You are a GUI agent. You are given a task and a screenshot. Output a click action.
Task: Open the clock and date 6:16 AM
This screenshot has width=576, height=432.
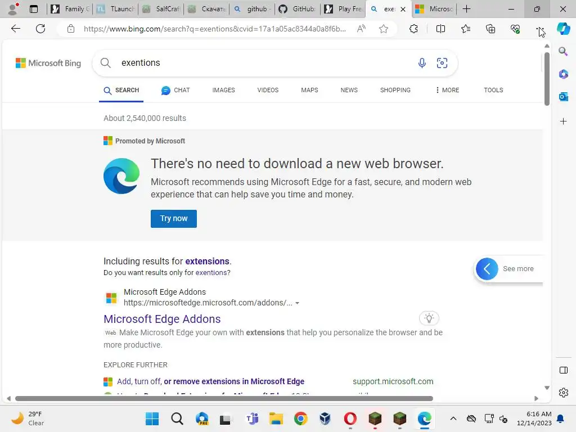[x=534, y=418]
